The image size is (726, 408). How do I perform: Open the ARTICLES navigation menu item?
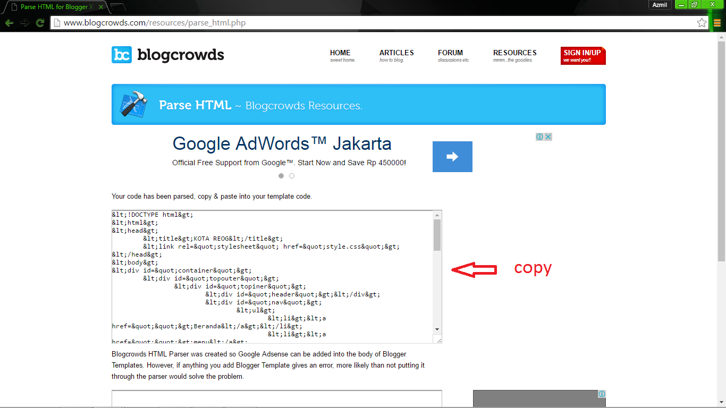click(x=396, y=56)
